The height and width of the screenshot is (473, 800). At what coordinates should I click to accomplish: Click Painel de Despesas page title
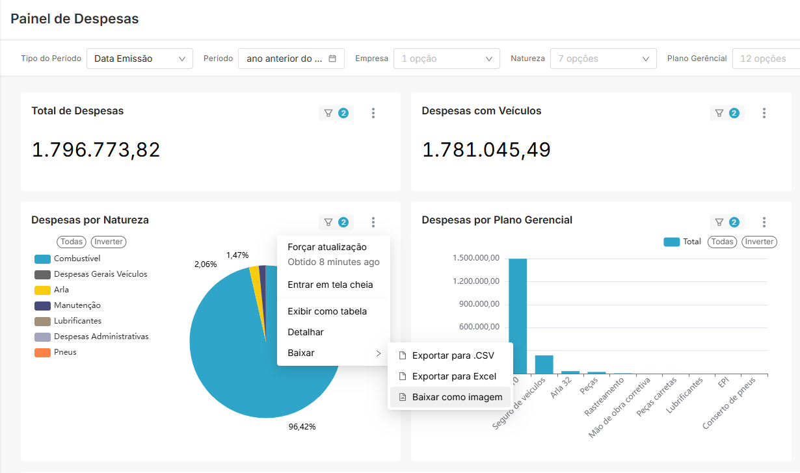click(x=75, y=19)
